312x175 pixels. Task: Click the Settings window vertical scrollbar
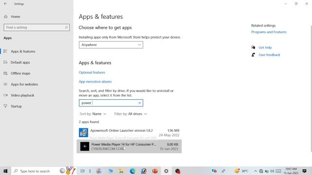tap(311, 88)
